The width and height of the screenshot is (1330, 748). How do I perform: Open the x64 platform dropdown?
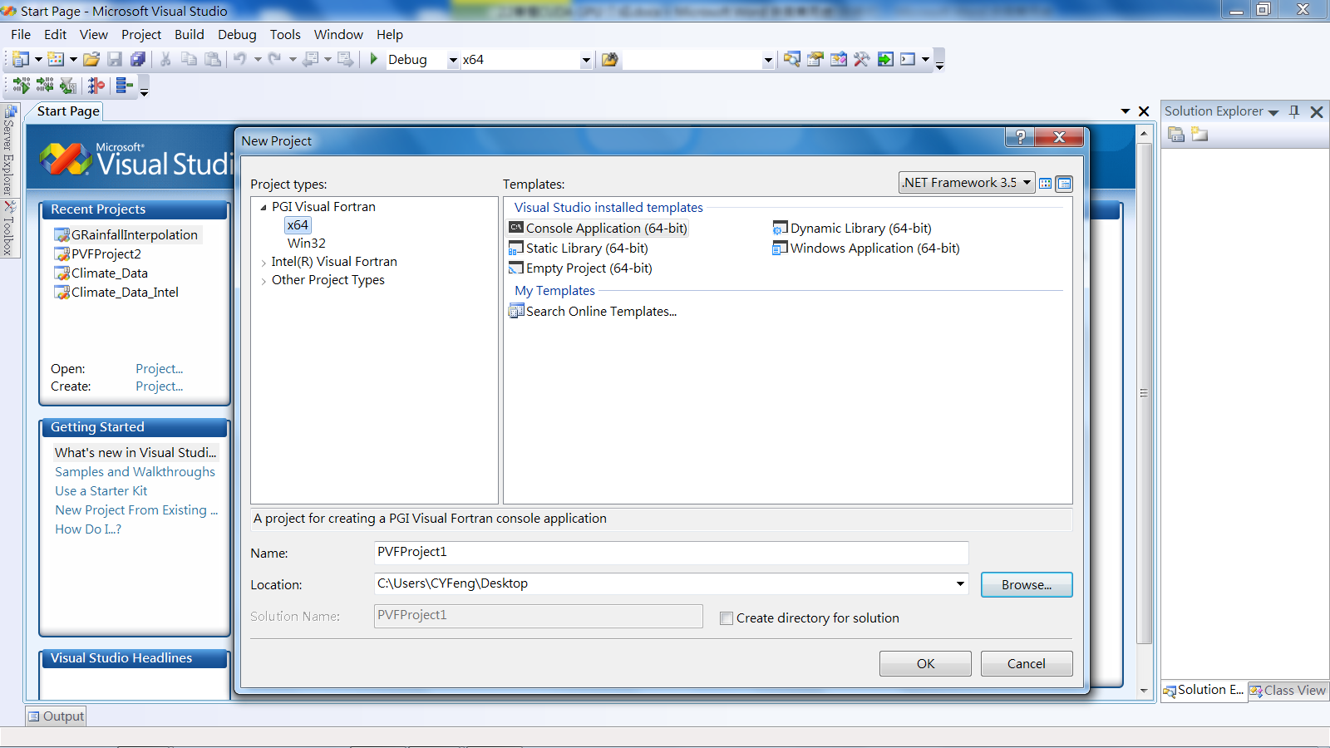coord(585,60)
